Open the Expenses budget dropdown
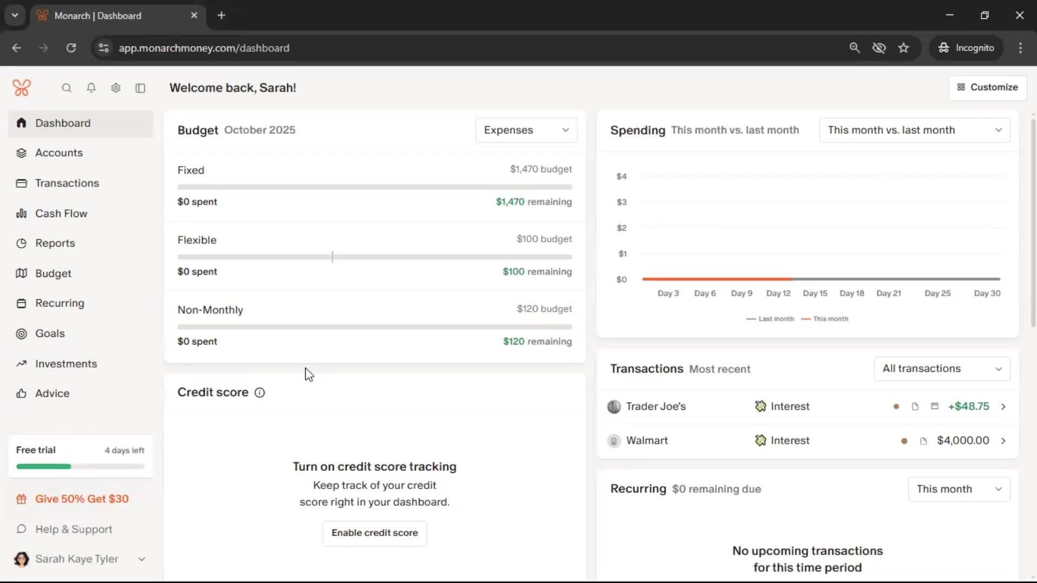The image size is (1037, 583). (526, 130)
